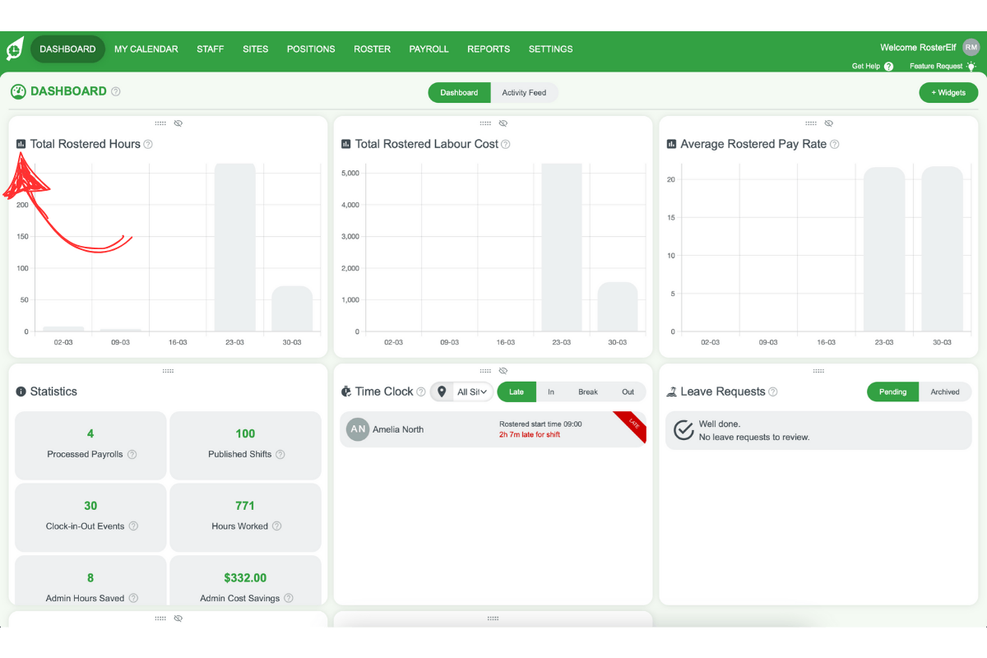The width and height of the screenshot is (987, 658).
Task: Hide the Total Rostered Hours widget
Action: 178,123
